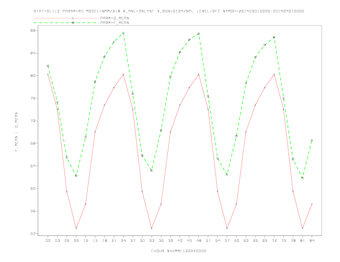Click the x-axis tick label 27
The height and width of the screenshot is (262, 340).
(x=133, y=241)
